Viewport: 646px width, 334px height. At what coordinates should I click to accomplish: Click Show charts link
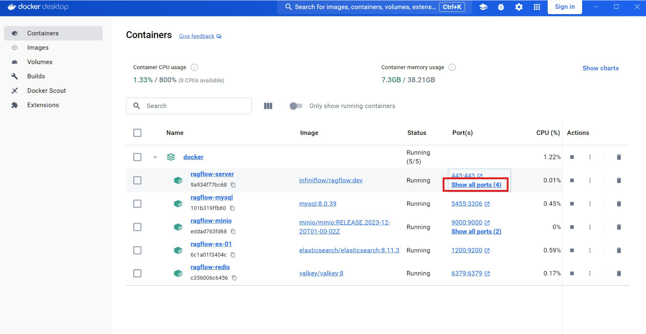[x=600, y=68]
